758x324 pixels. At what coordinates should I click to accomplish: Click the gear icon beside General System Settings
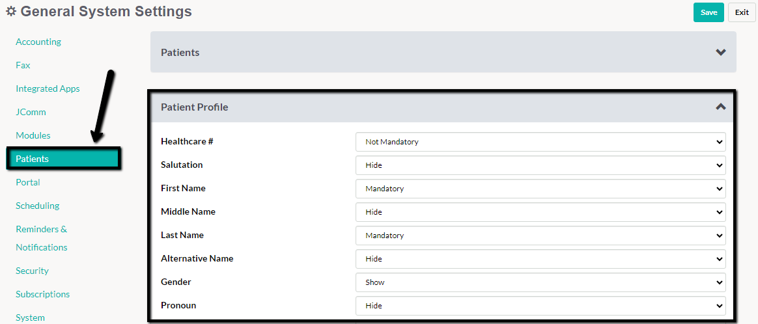11,12
